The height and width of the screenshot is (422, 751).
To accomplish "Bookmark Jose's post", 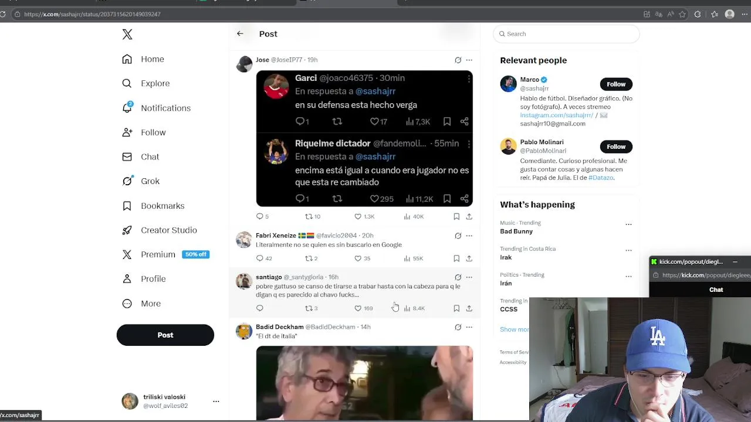I will point(456,216).
